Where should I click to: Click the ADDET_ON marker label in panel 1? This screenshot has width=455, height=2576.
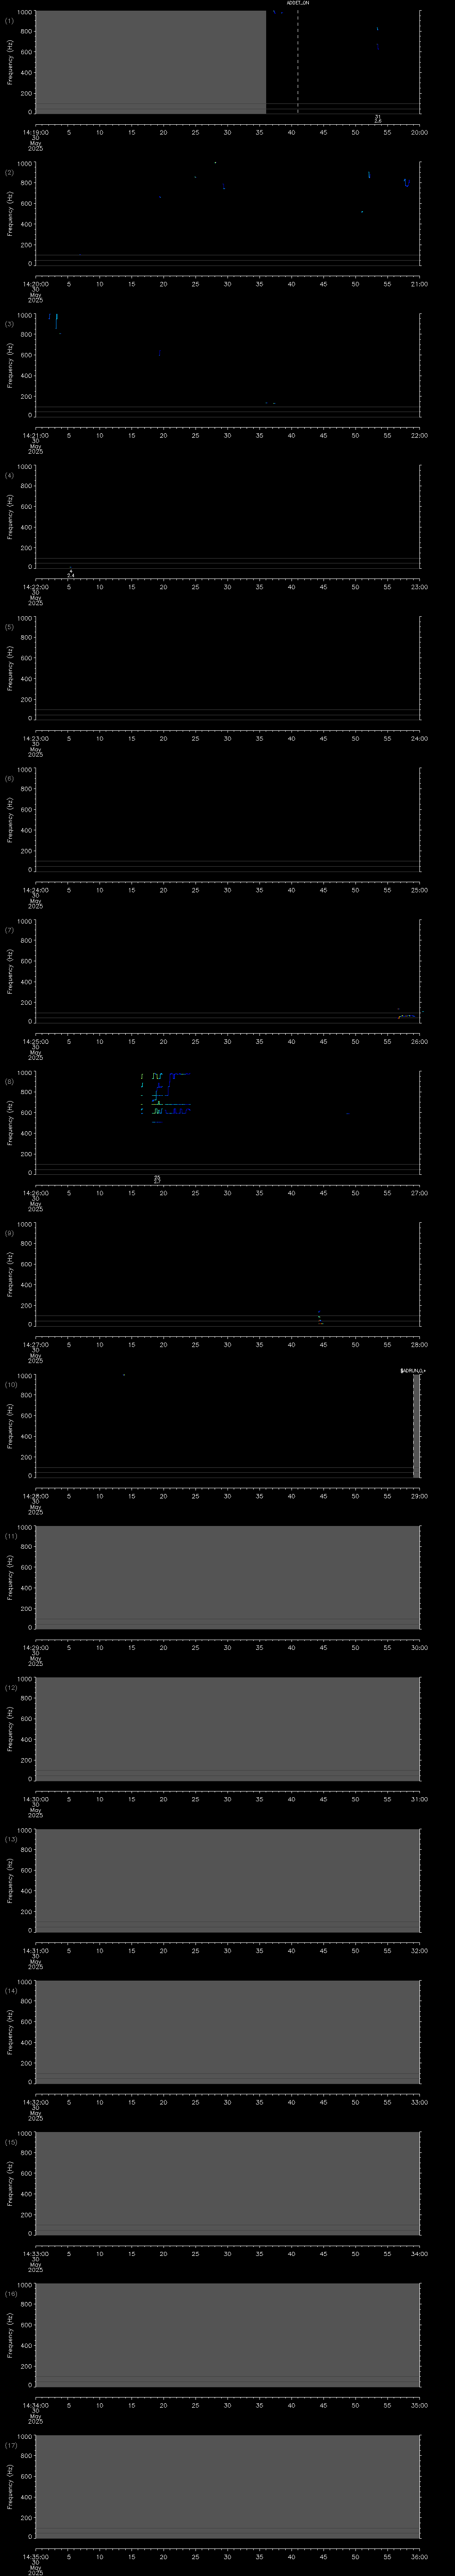click(298, 4)
